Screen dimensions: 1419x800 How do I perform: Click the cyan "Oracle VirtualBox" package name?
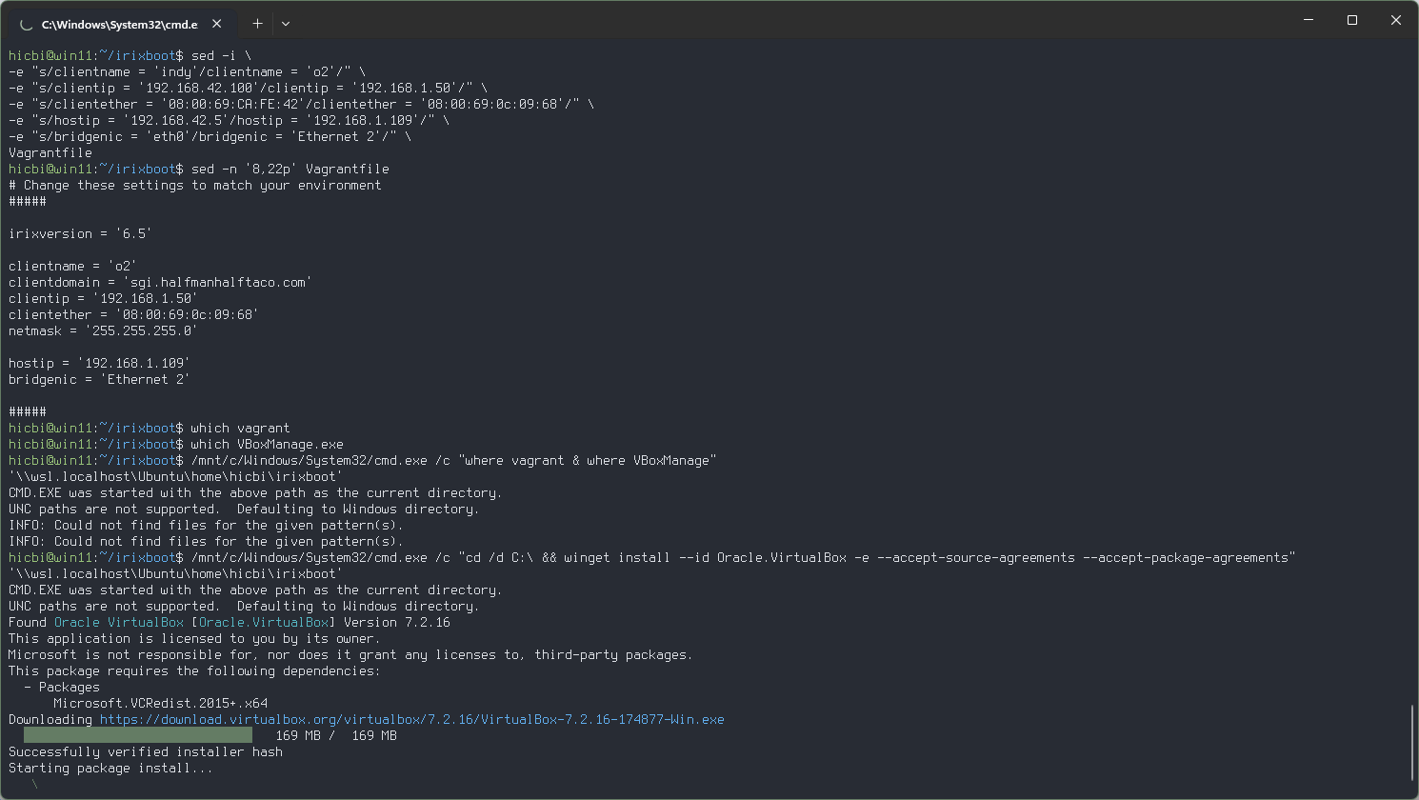[119, 622]
